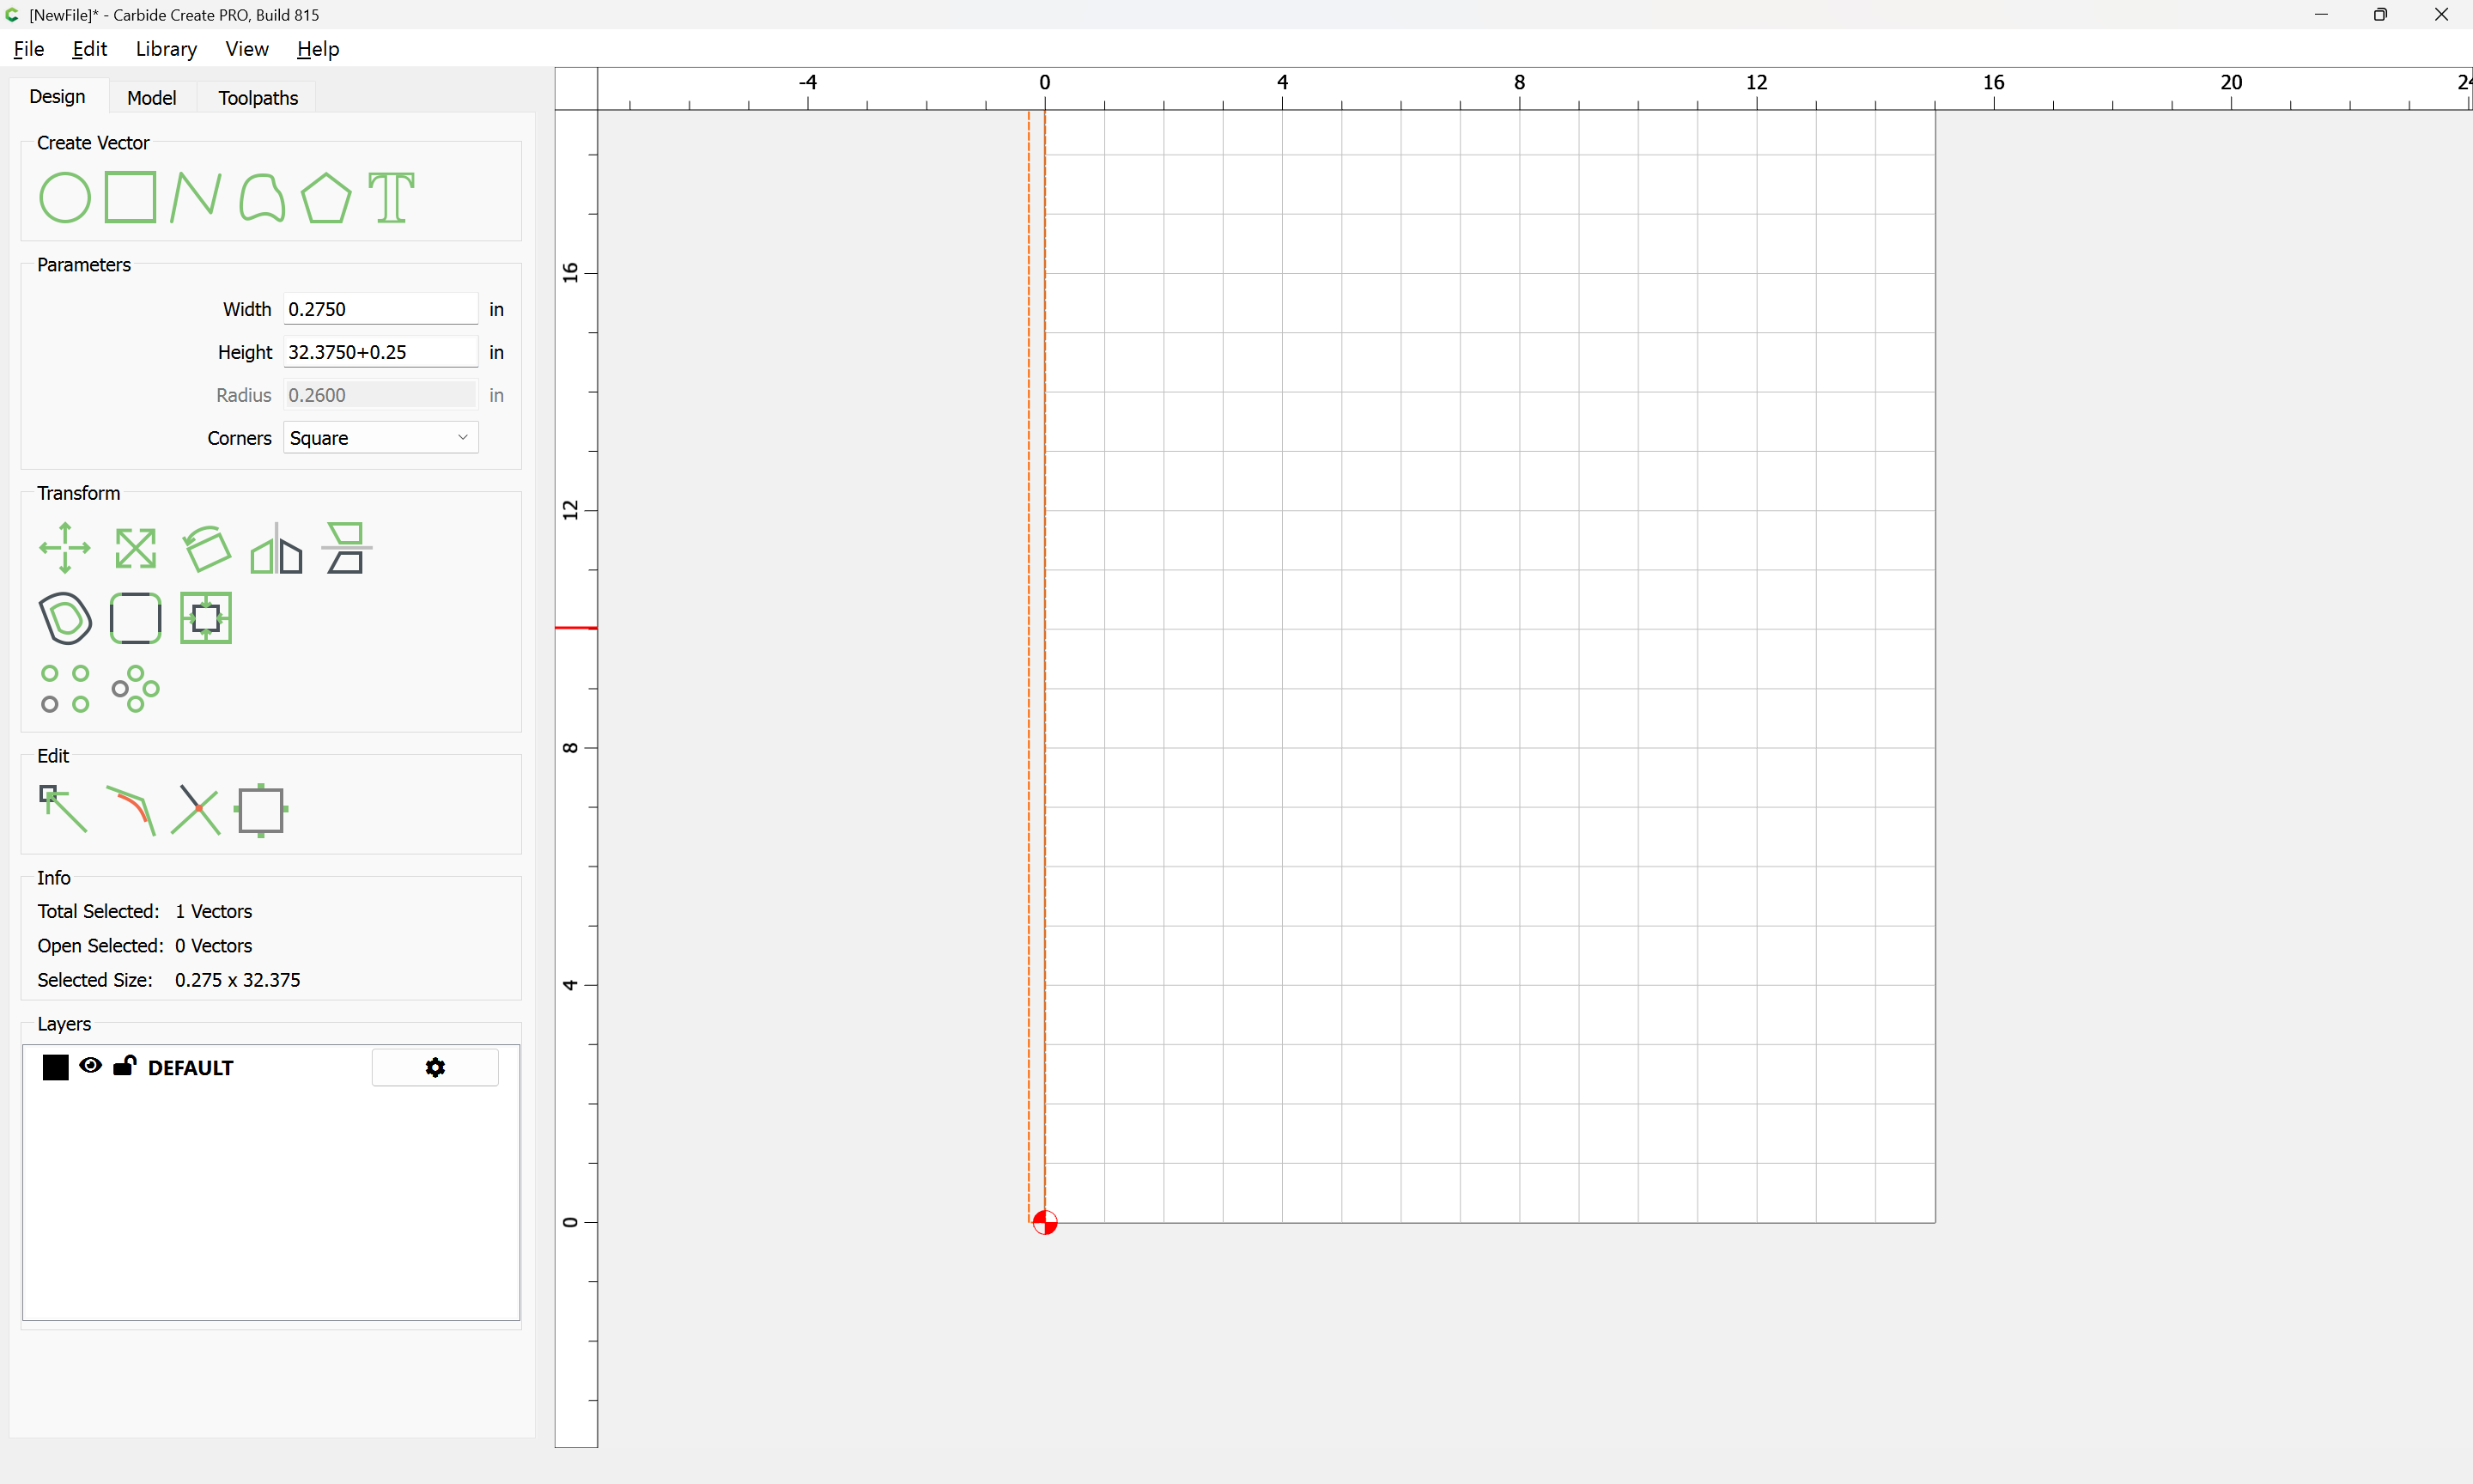Click the disabled Radius field

click(x=381, y=395)
